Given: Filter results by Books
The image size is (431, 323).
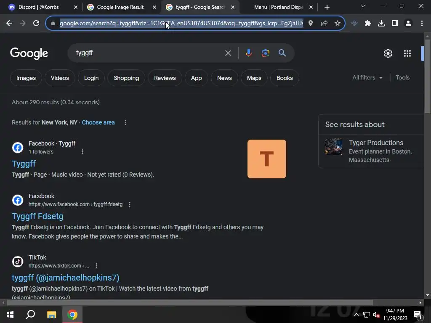Looking at the screenshot, I should click(285, 78).
